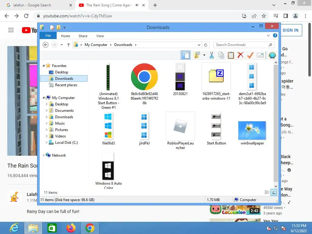Viewport: 312px width, 234px height.
Task: Switch to the Share ribbon tab
Action: tap(83, 36)
